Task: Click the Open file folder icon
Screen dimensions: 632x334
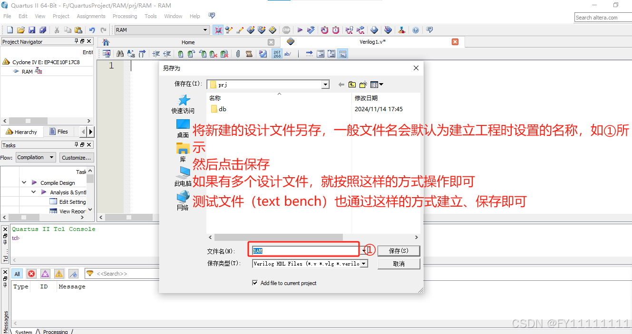Action: 20,30
